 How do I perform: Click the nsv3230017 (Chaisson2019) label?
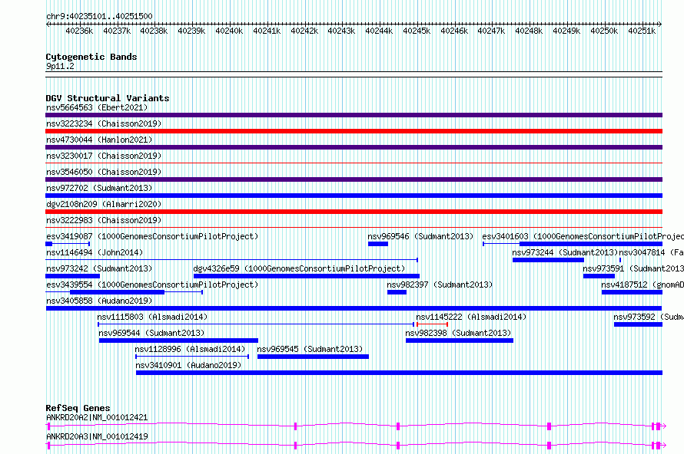(104, 156)
